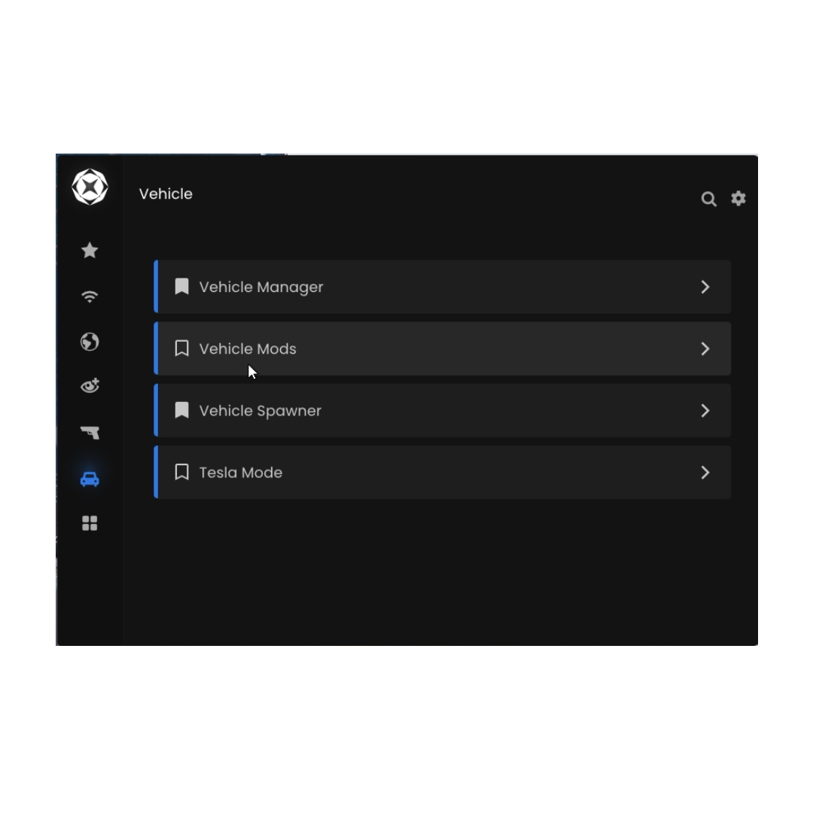Open the favorites star sidebar icon
813x813 pixels.
pyautogui.click(x=90, y=251)
